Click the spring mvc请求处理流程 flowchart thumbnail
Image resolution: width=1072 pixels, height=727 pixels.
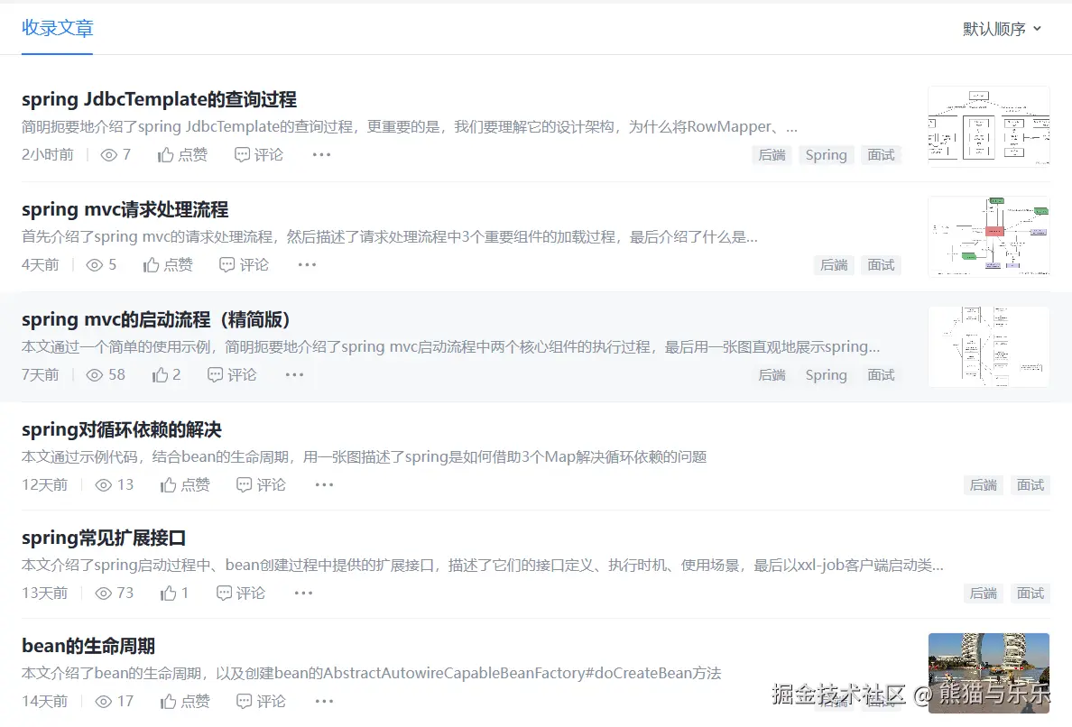tap(988, 236)
